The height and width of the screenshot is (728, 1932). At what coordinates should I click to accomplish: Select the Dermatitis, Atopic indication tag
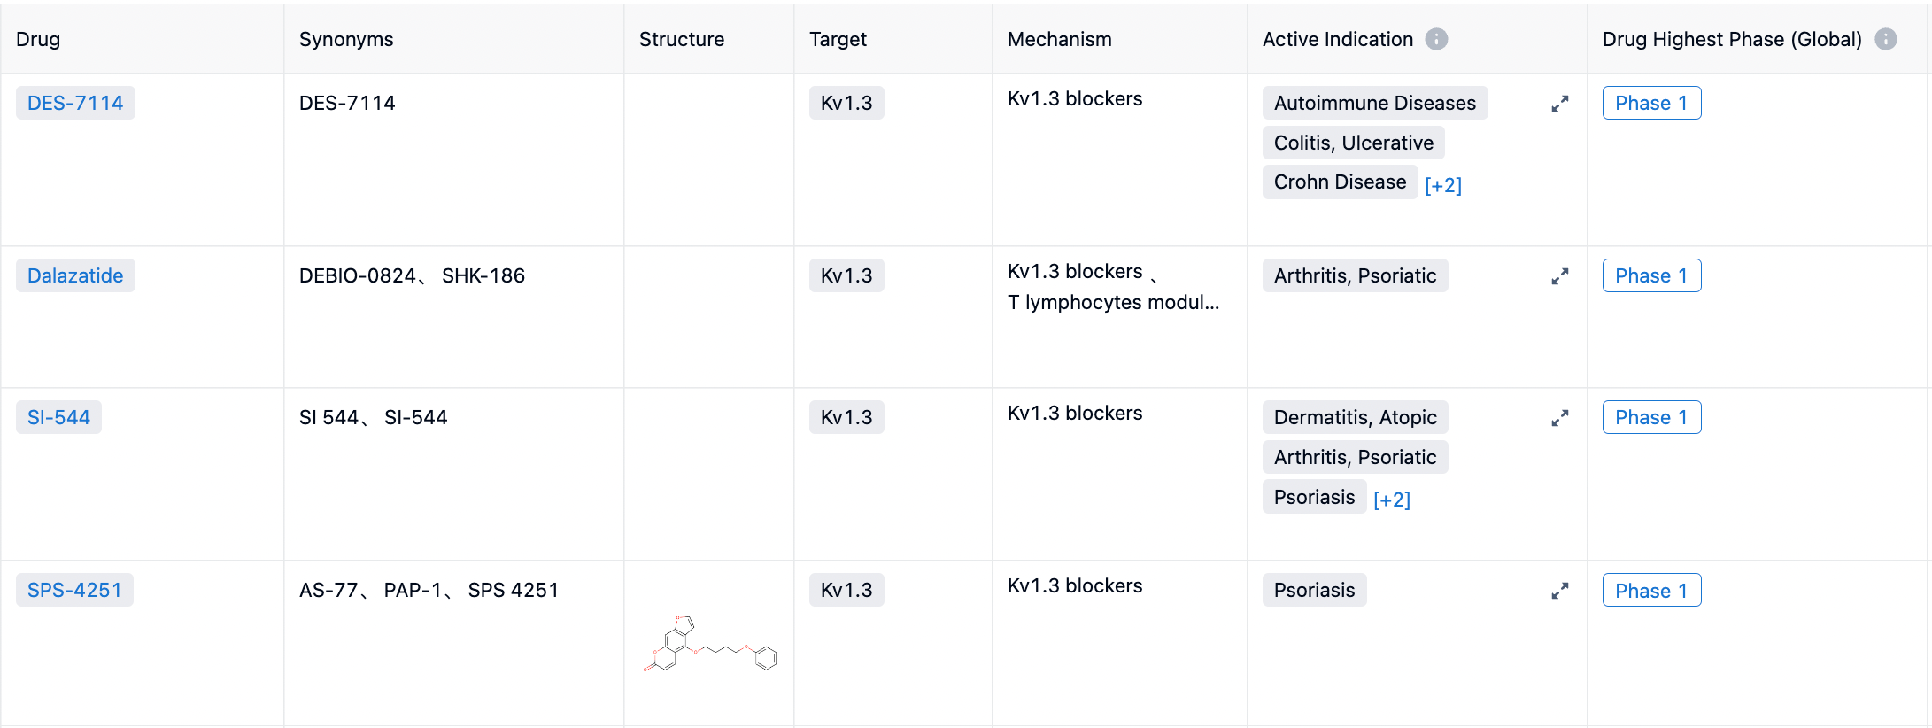coord(1355,417)
